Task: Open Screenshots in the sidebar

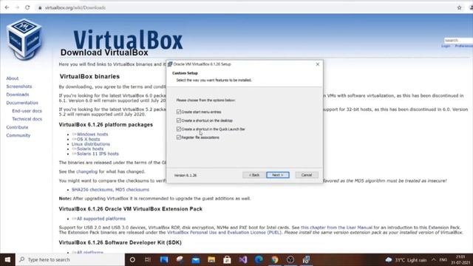Action: (19, 86)
